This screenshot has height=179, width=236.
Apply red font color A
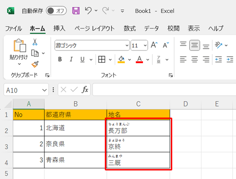coord(139,60)
